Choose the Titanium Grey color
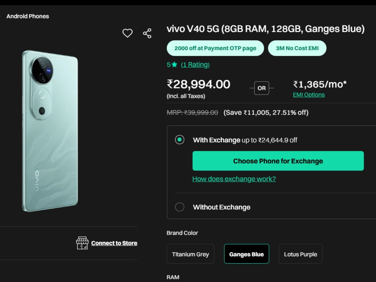 pyautogui.click(x=191, y=254)
